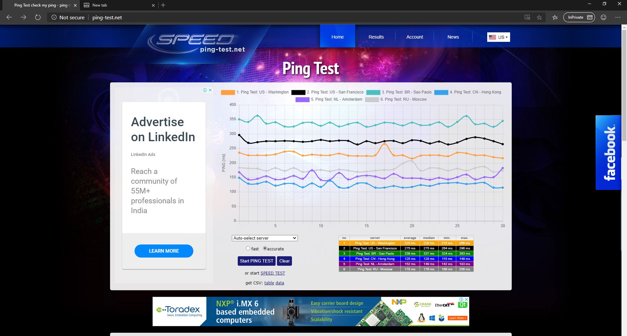Click the average column header in table

(x=410, y=238)
